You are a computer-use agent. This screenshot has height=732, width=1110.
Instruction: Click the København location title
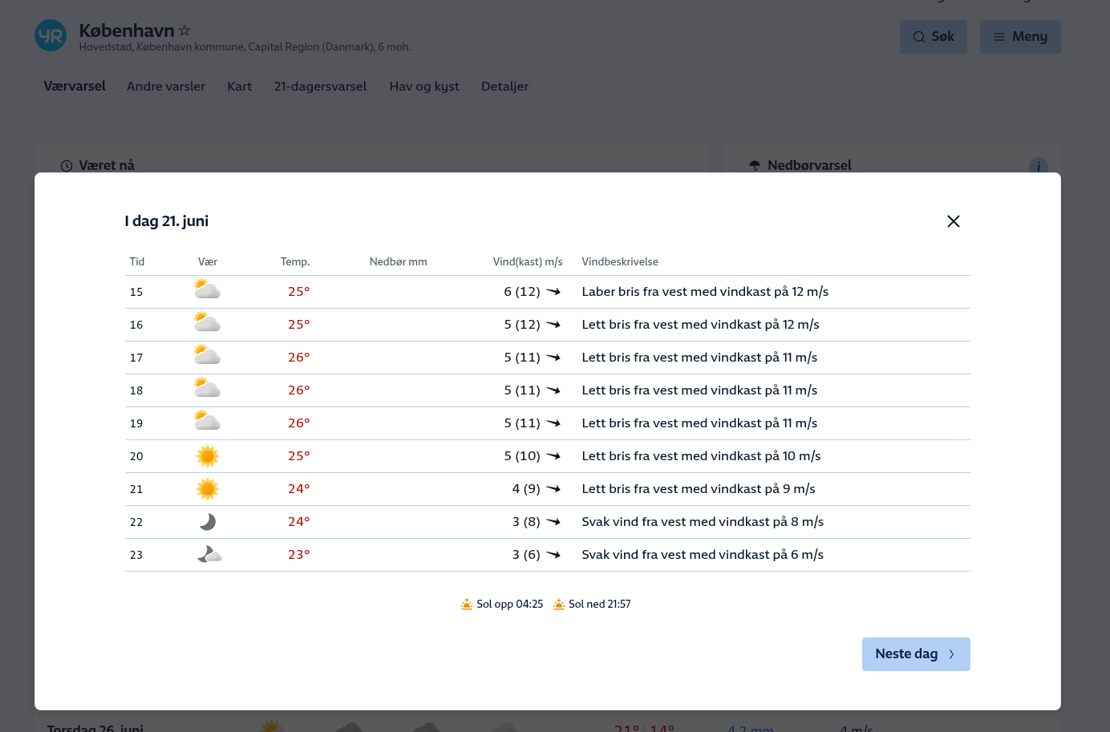click(x=127, y=30)
